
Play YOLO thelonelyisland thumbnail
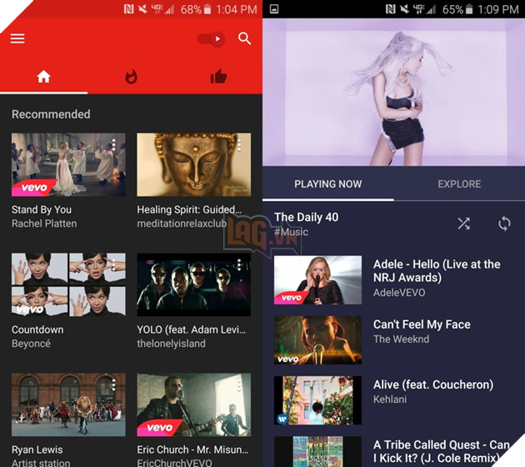pos(193,284)
